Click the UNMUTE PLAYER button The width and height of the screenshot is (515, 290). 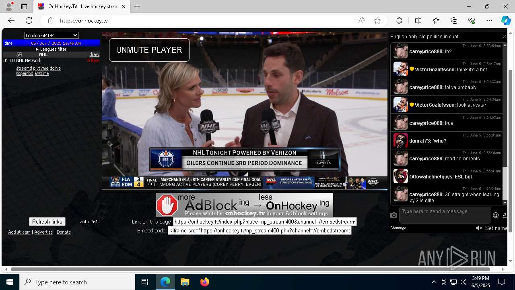click(x=149, y=50)
